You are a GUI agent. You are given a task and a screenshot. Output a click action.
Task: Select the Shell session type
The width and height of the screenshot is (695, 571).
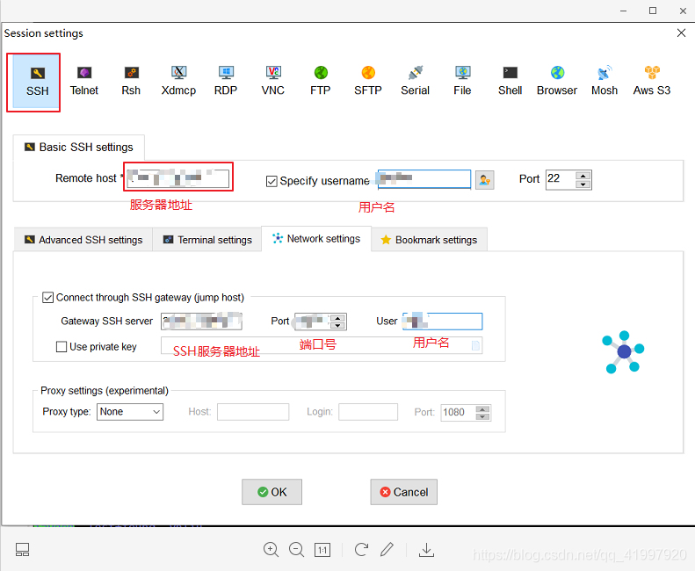(x=510, y=82)
